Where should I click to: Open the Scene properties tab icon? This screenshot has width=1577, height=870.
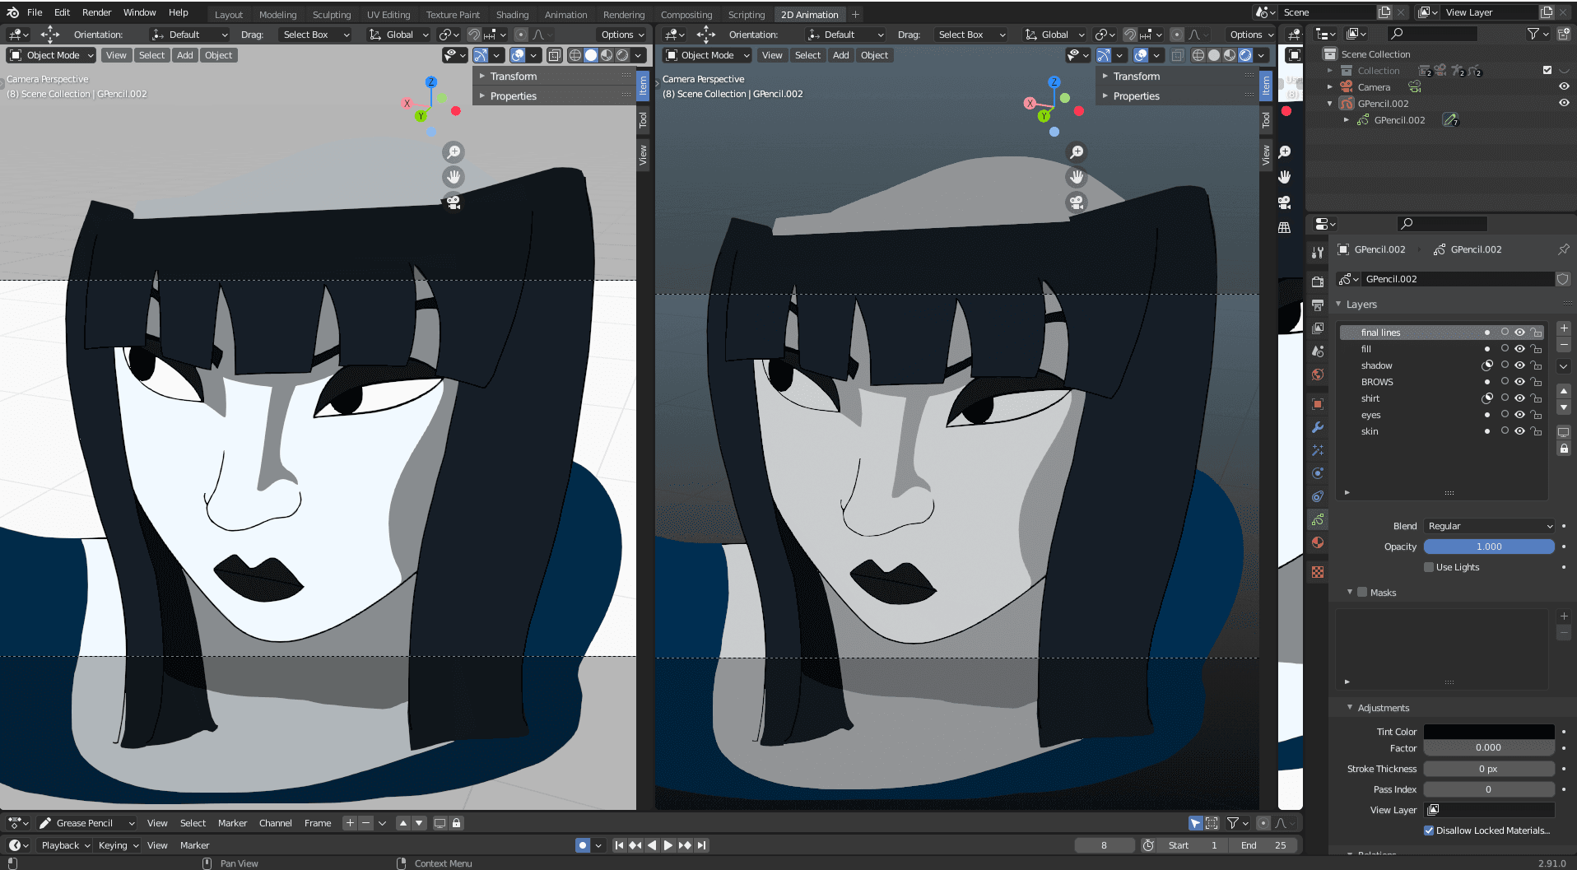(1318, 351)
